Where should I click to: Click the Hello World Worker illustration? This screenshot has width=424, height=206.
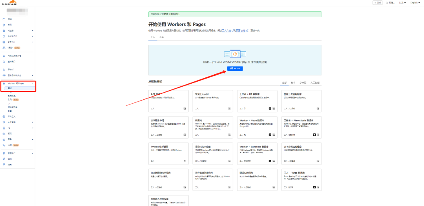235,54
